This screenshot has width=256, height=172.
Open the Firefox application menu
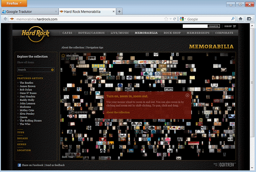[x=14, y=3]
